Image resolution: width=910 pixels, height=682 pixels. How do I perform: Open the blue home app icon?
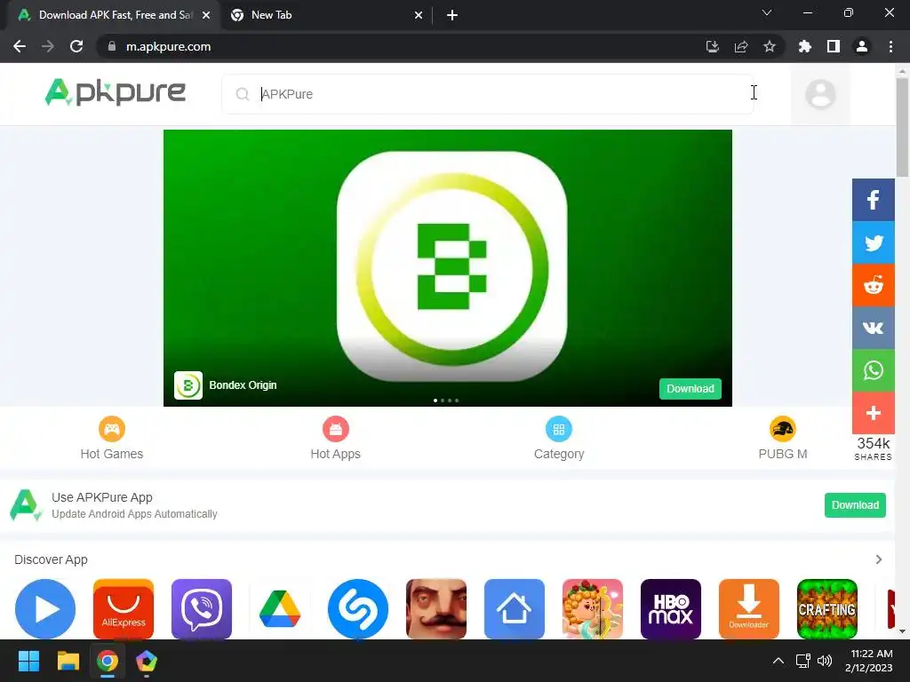click(x=515, y=609)
